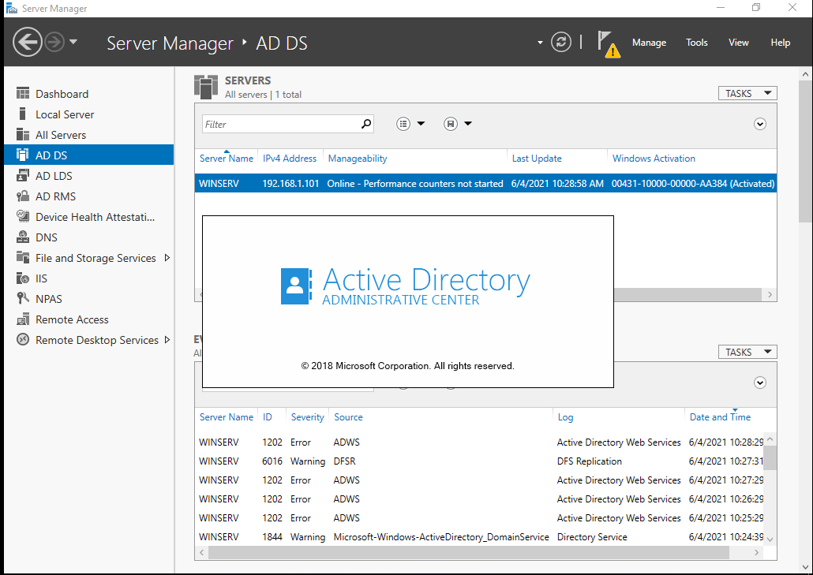Sort events by Source column

[348, 417]
